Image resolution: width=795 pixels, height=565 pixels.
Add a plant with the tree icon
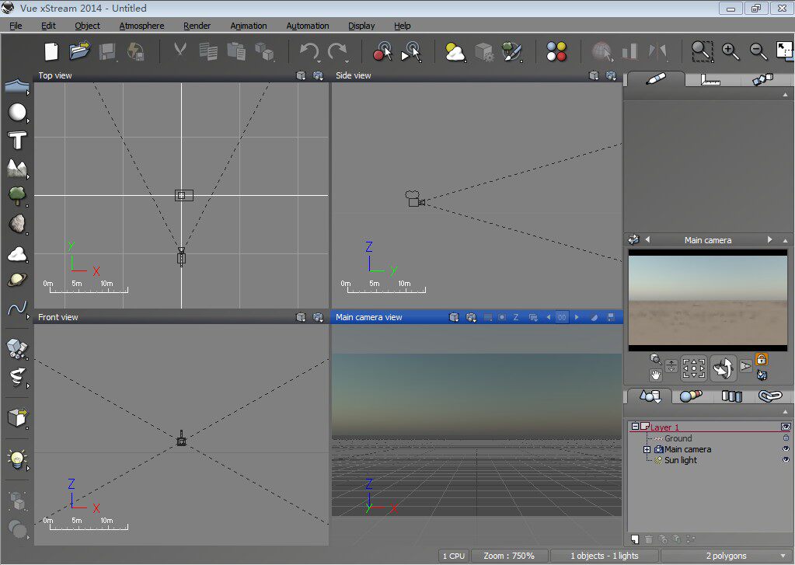(17, 195)
